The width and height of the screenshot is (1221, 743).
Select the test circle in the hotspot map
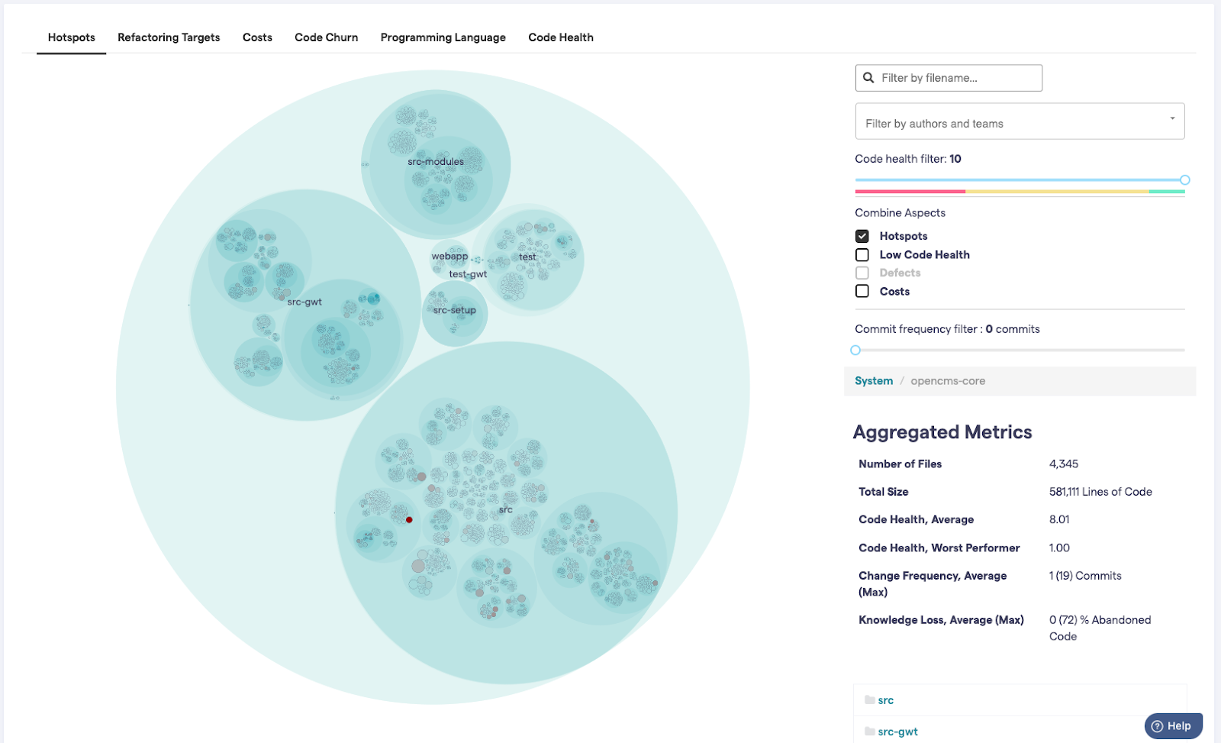point(527,257)
